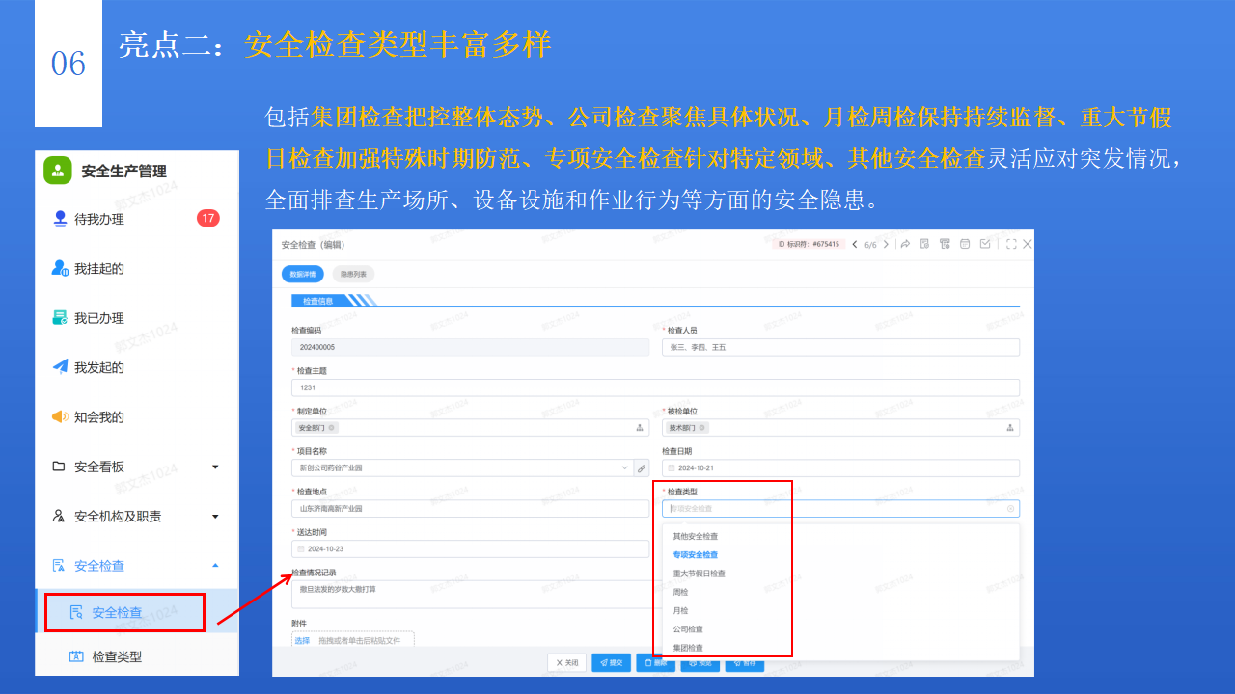The image size is (1235, 694).
Task: Click the attachment icon next to 项目名称
Action: [x=643, y=468]
